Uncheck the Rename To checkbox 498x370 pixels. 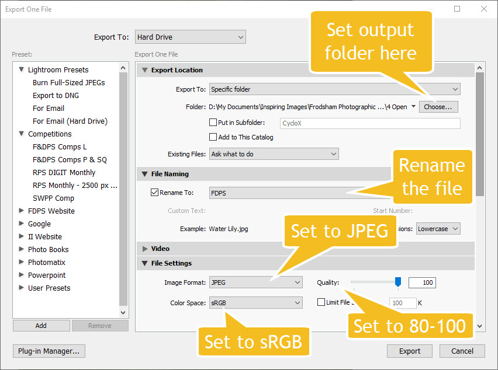pos(155,192)
